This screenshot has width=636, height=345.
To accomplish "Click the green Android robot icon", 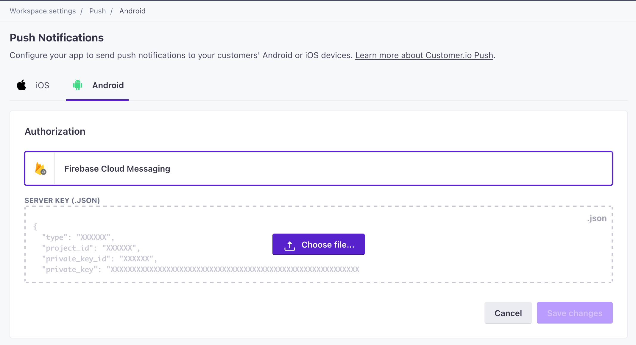I will [78, 85].
